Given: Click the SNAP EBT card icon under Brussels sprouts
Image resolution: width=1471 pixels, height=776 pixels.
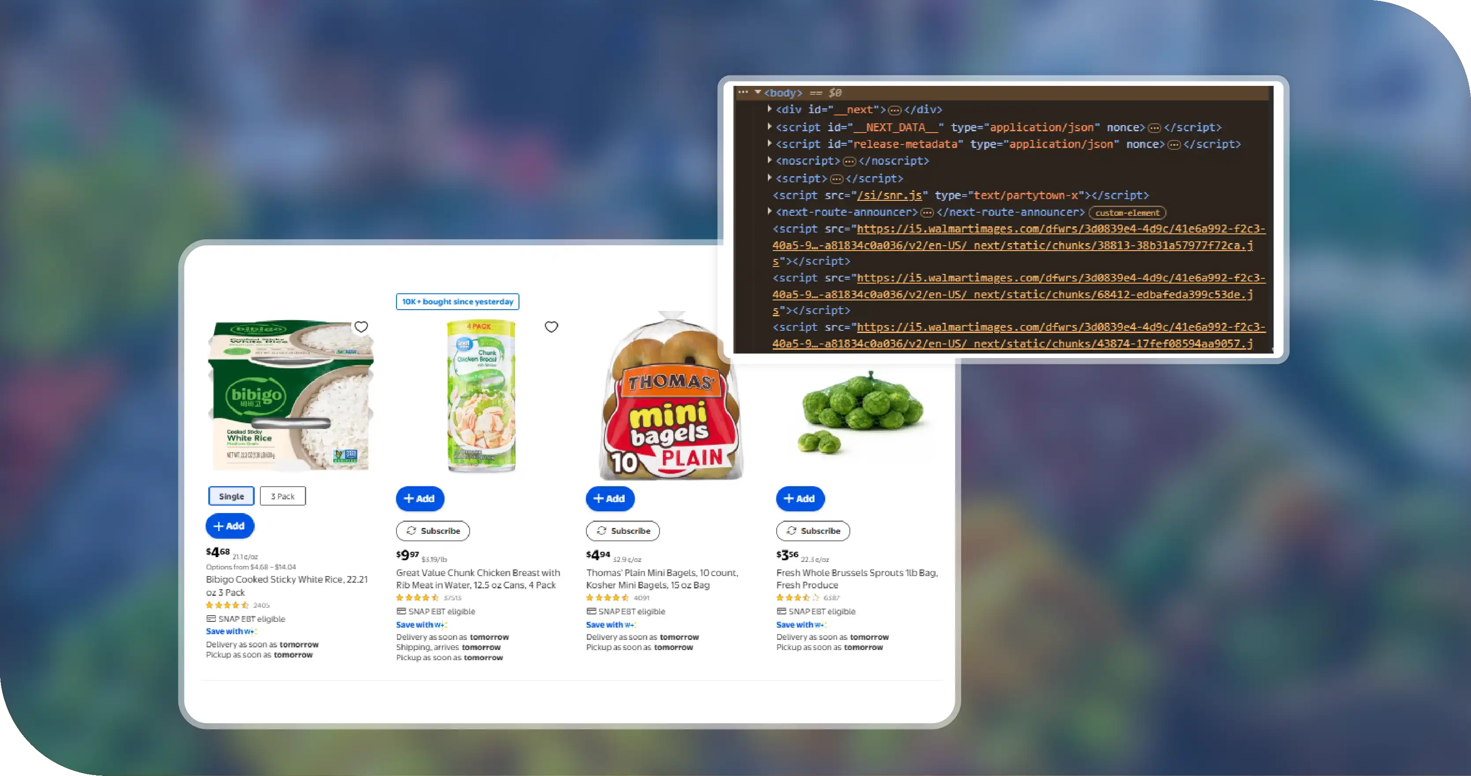Looking at the screenshot, I should point(781,612).
